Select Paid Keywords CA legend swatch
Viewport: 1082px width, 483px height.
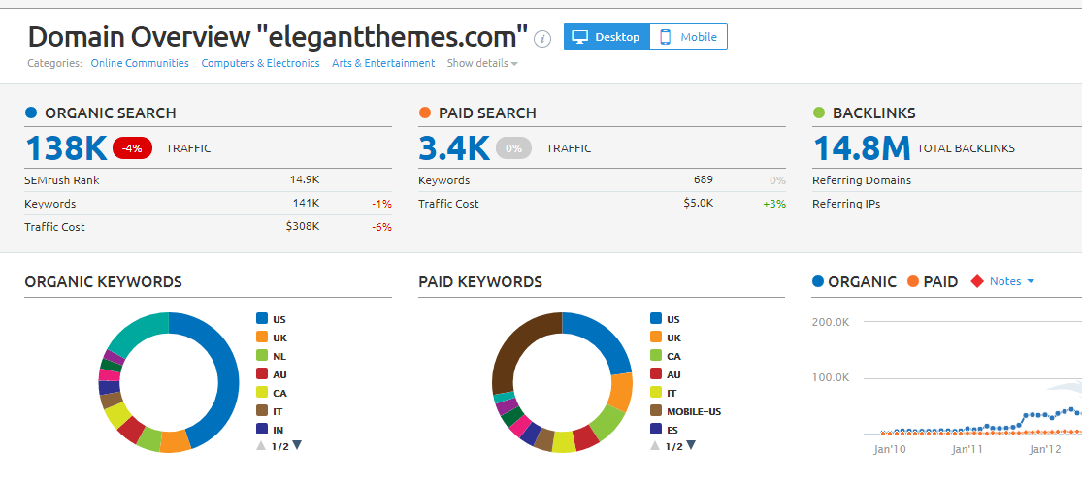(x=656, y=356)
